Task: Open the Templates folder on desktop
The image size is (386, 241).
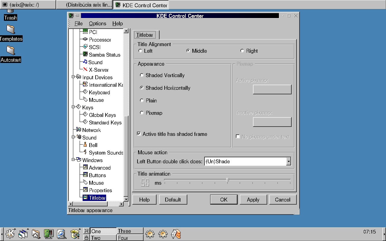Action: click(x=11, y=33)
